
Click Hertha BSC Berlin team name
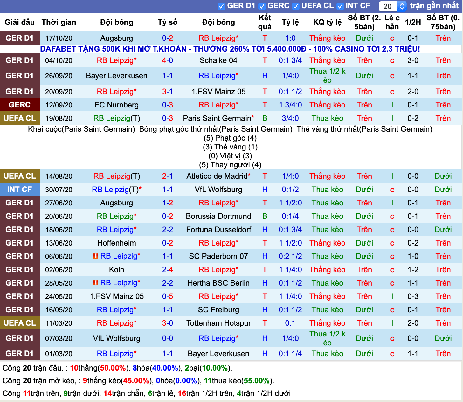click(x=218, y=283)
